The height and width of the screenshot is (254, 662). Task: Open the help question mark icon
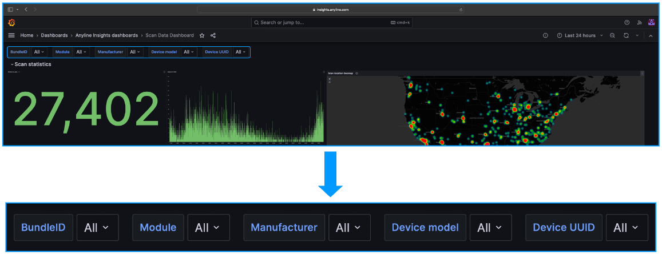(627, 23)
